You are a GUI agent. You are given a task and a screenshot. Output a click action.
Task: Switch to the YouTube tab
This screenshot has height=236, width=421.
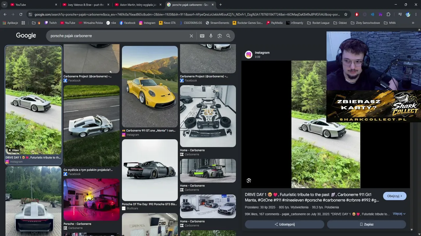33,5
